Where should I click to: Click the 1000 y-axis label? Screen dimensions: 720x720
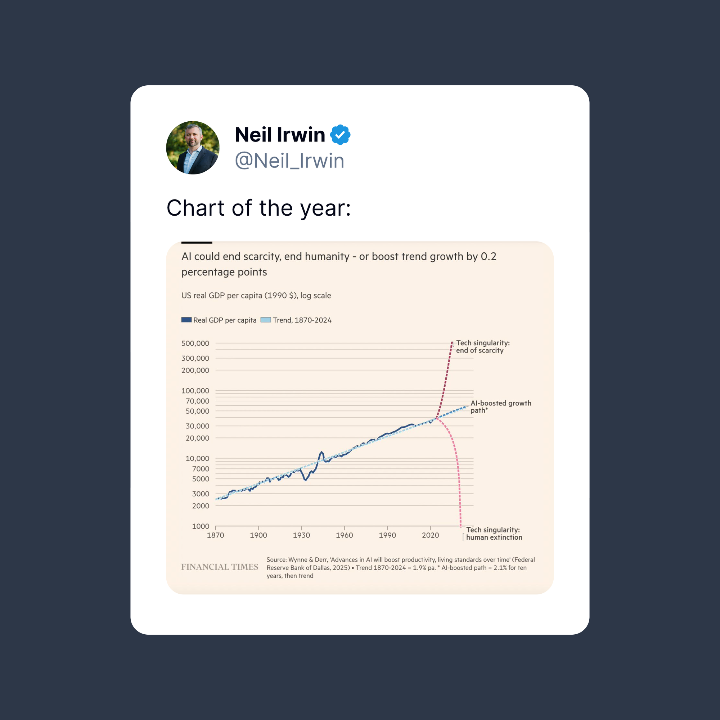201,526
